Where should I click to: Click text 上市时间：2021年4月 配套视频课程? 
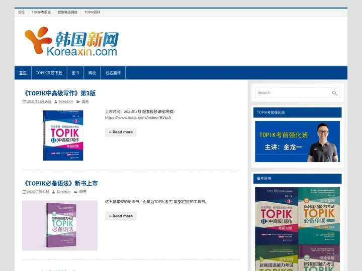140,112
